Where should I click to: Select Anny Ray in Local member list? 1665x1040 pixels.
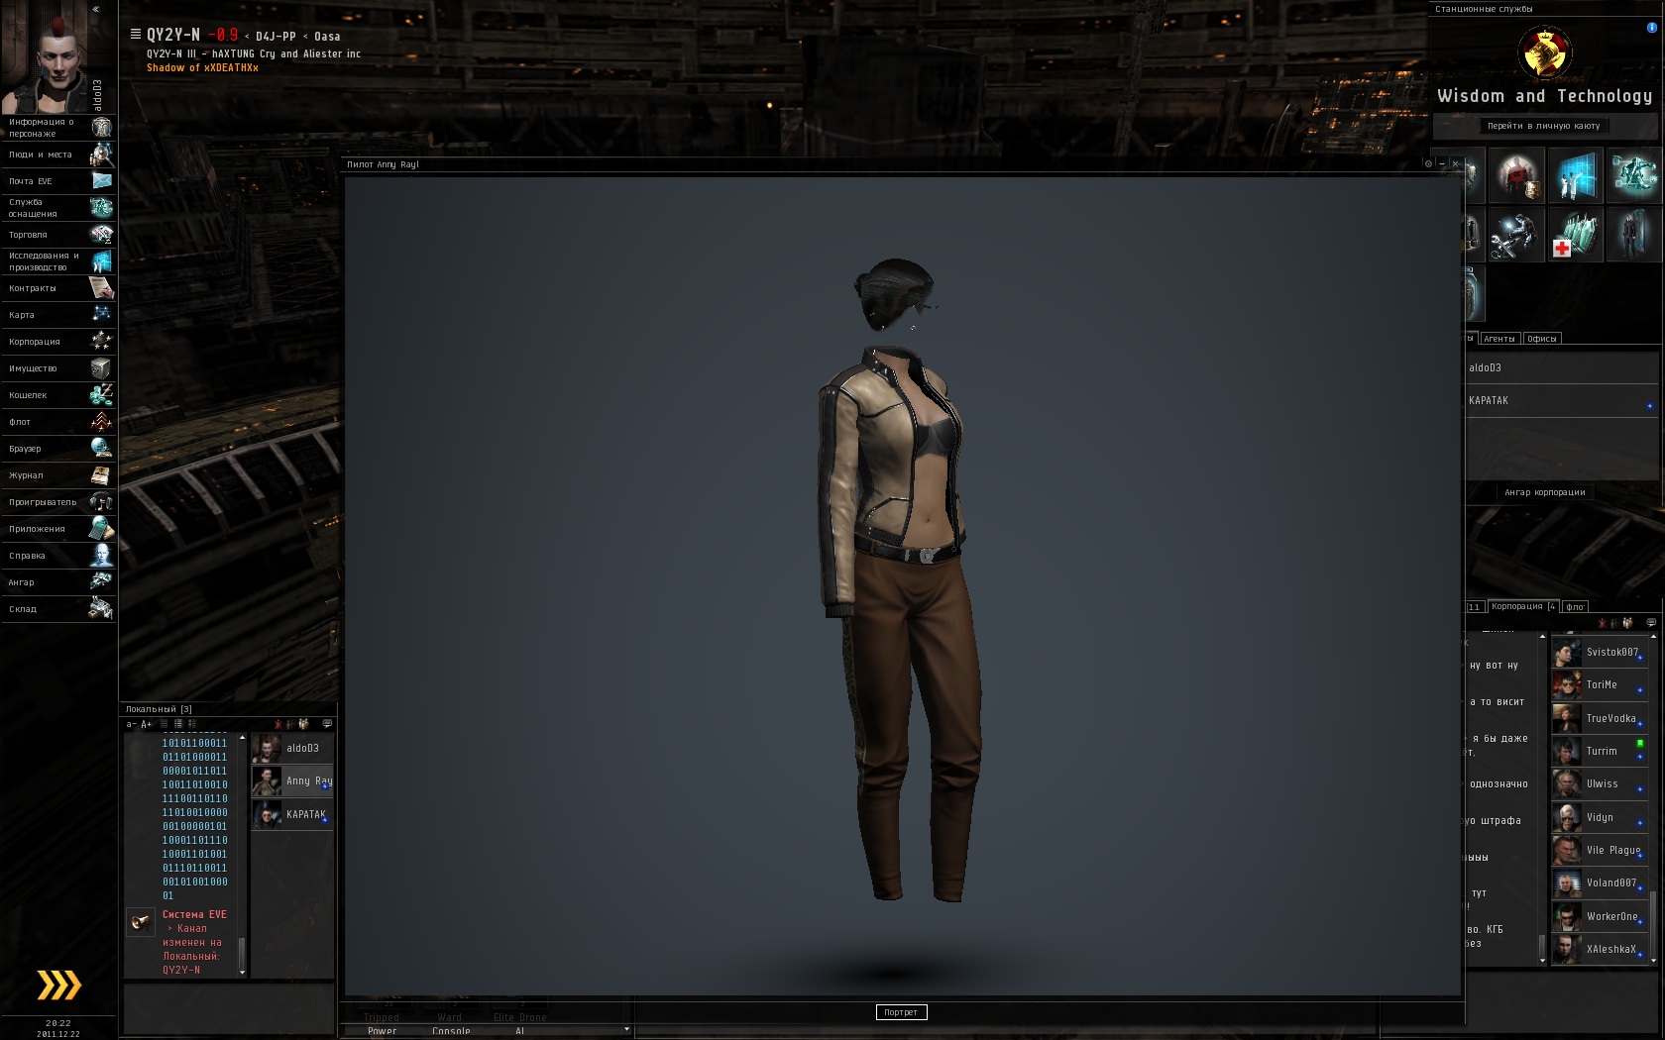point(292,780)
